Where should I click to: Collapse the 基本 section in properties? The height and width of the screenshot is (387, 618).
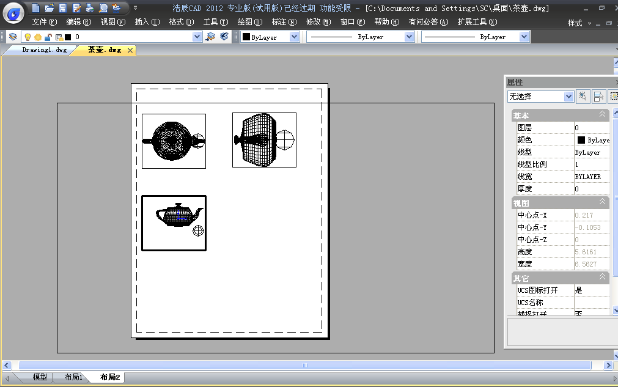pos(602,115)
